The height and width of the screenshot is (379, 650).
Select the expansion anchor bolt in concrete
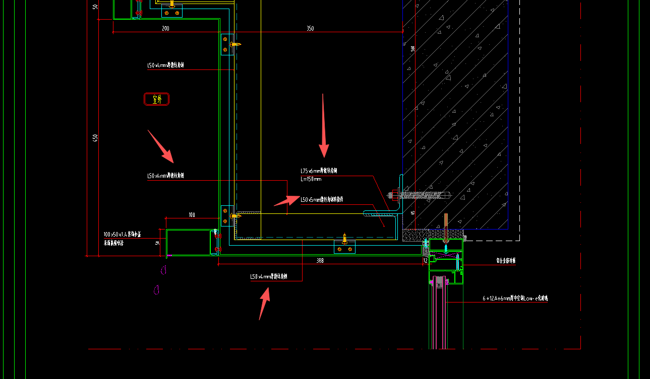(419, 194)
